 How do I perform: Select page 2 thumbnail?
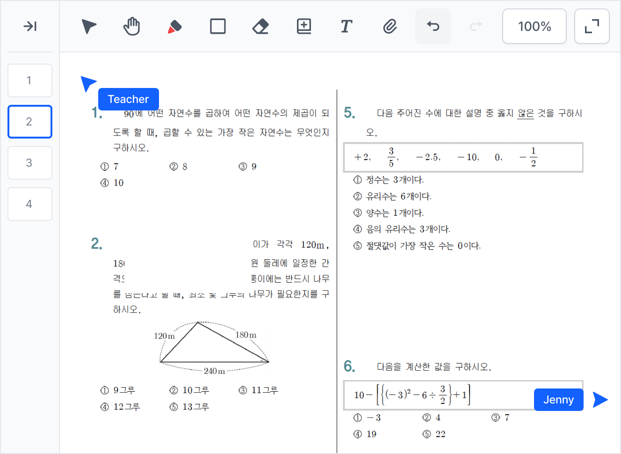click(30, 122)
